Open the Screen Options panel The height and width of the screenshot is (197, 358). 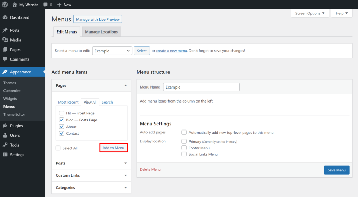(310, 13)
